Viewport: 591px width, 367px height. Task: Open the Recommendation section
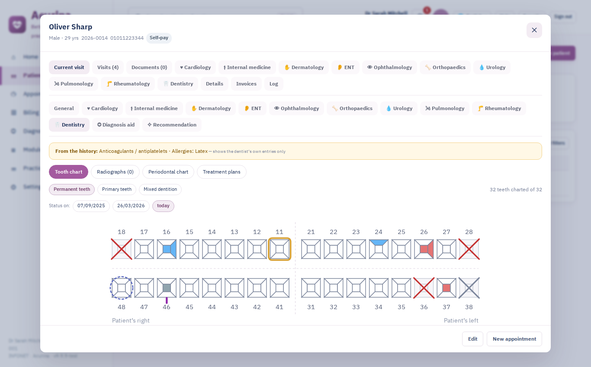click(172, 125)
